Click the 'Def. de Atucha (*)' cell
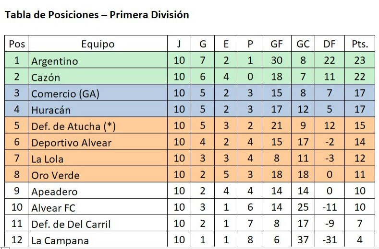The image size is (379, 249). click(x=98, y=125)
